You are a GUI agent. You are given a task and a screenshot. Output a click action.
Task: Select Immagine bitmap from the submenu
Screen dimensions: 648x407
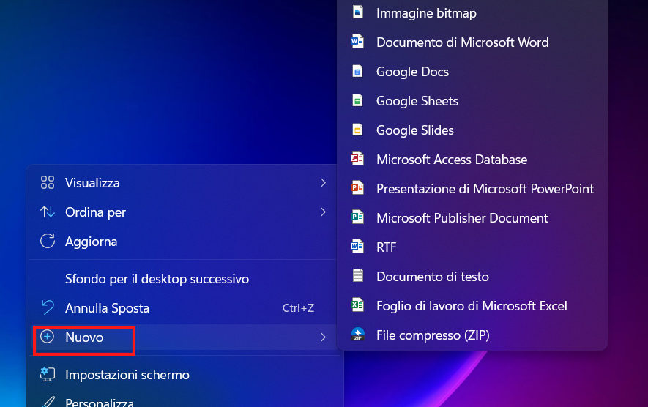[x=426, y=13]
